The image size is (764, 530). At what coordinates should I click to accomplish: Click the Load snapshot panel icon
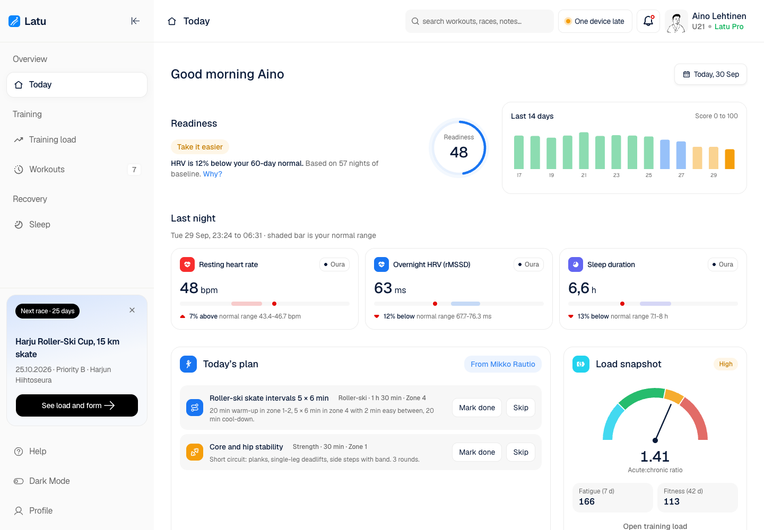click(x=581, y=364)
